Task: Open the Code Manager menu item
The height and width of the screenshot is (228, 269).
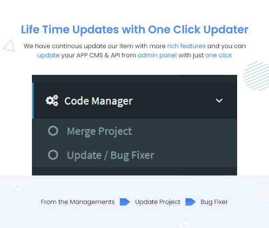Action: tap(135, 101)
